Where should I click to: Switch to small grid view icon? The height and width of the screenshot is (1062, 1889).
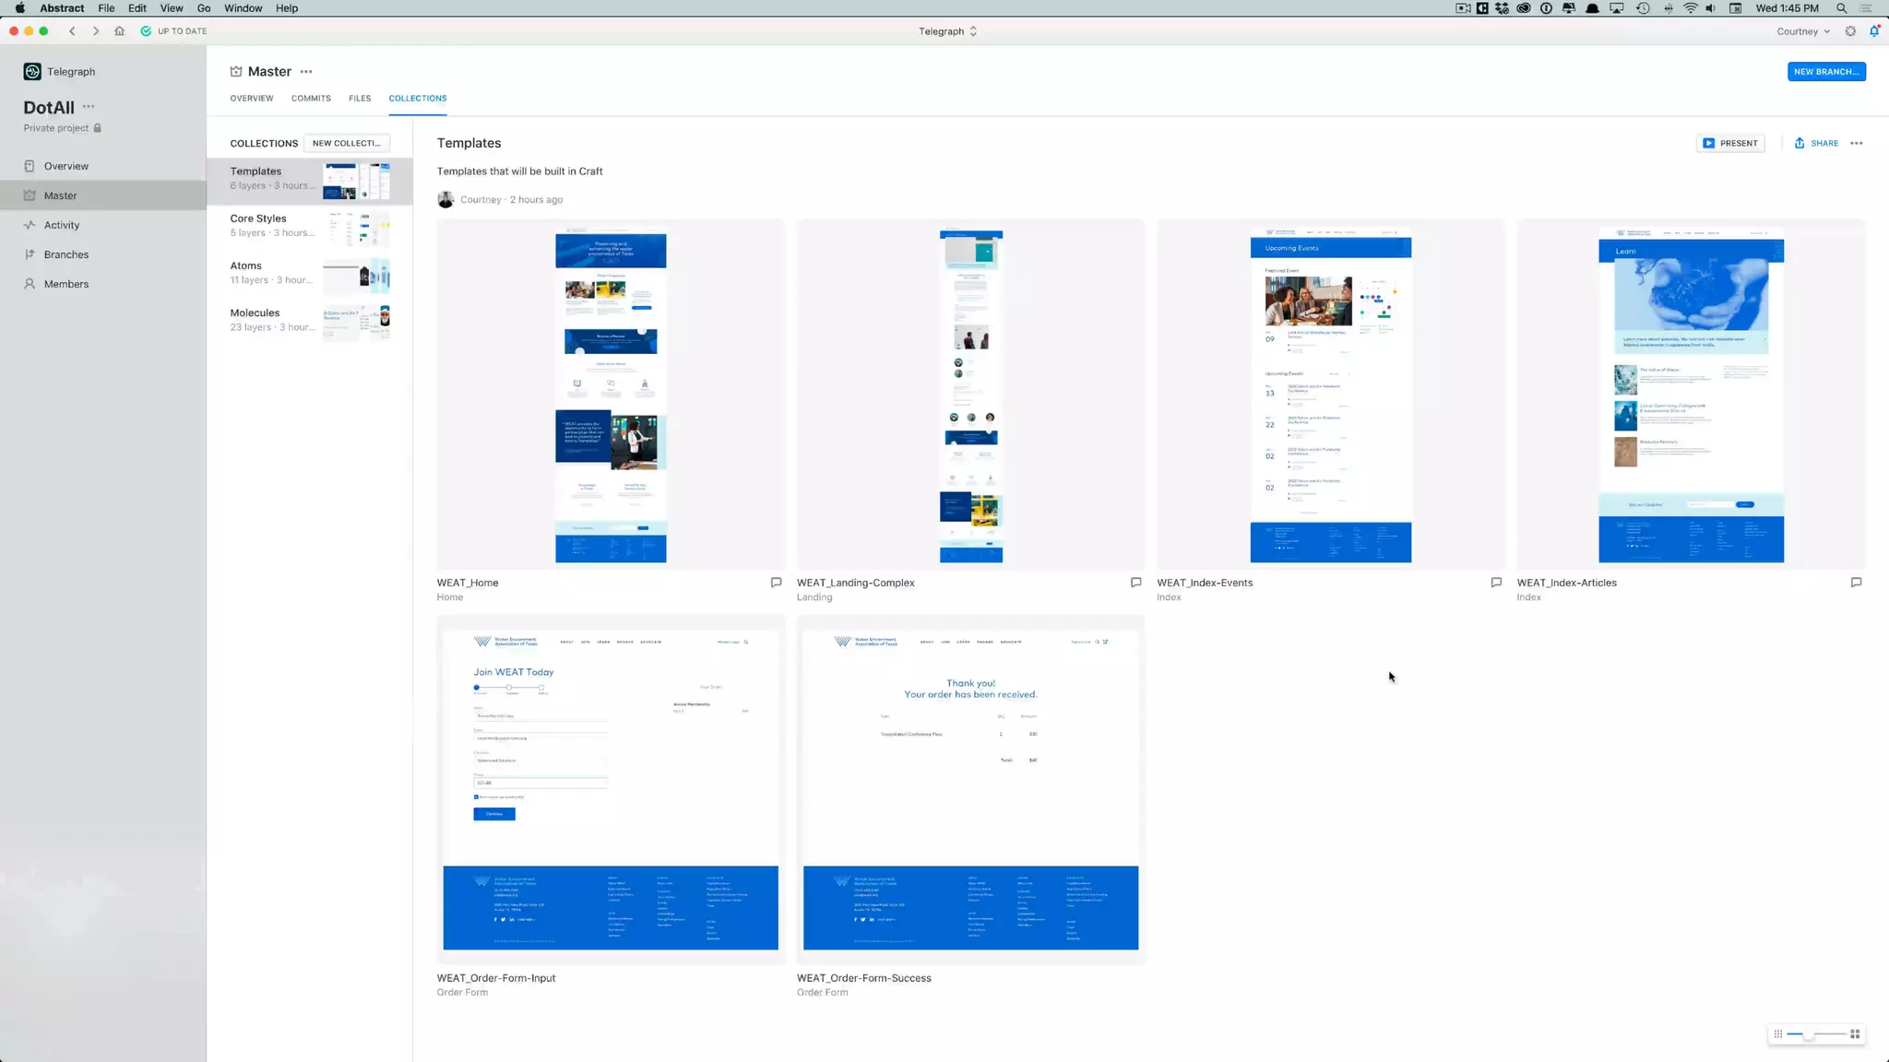pyautogui.click(x=1777, y=1034)
